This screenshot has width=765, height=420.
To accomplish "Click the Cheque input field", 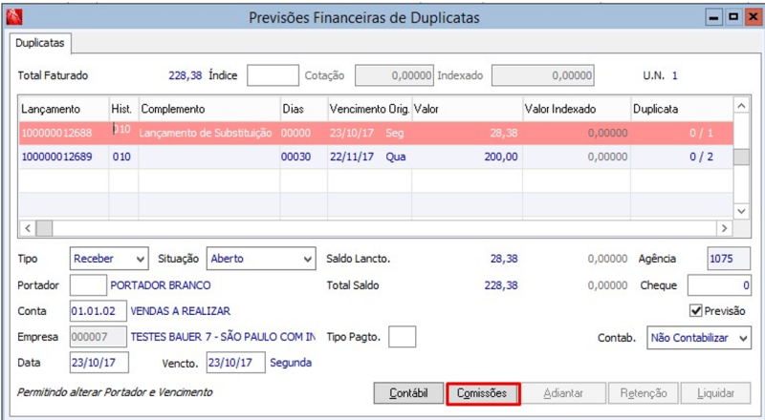I will (x=719, y=285).
